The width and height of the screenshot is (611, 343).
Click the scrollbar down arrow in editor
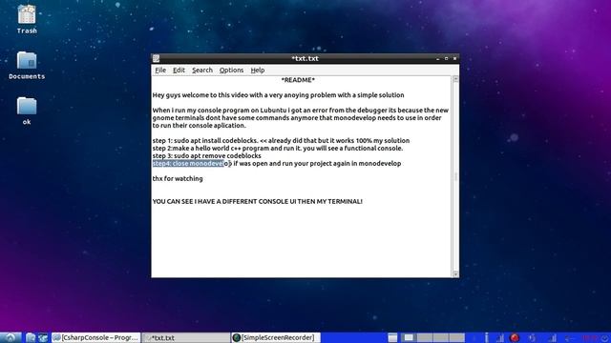[455, 274]
